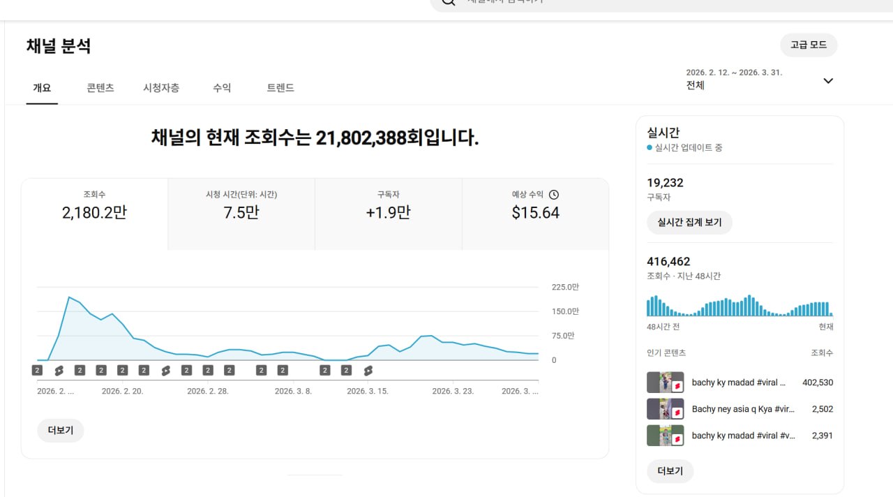Go to the 수익 tab
This screenshot has width=893, height=497.
[222, 88]
